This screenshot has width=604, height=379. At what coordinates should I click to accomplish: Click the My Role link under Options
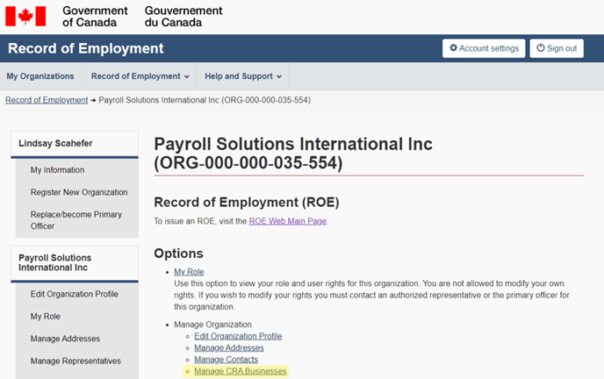click(x=189, y=272)
